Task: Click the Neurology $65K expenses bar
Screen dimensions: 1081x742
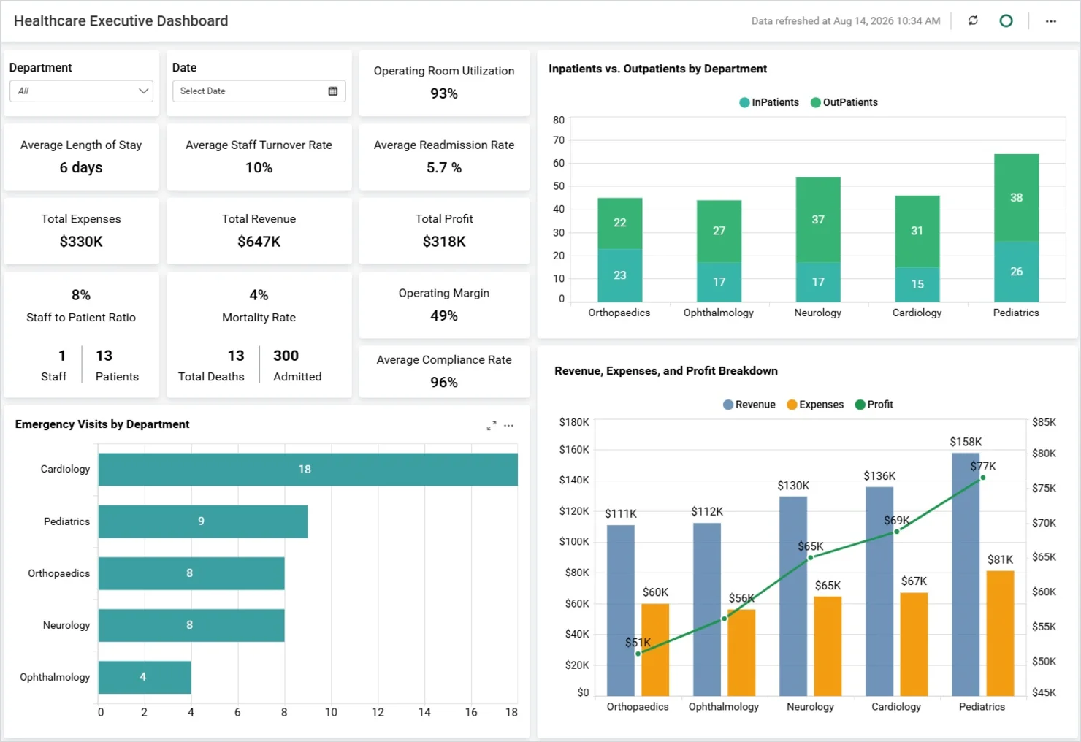Action: (828, 646)
